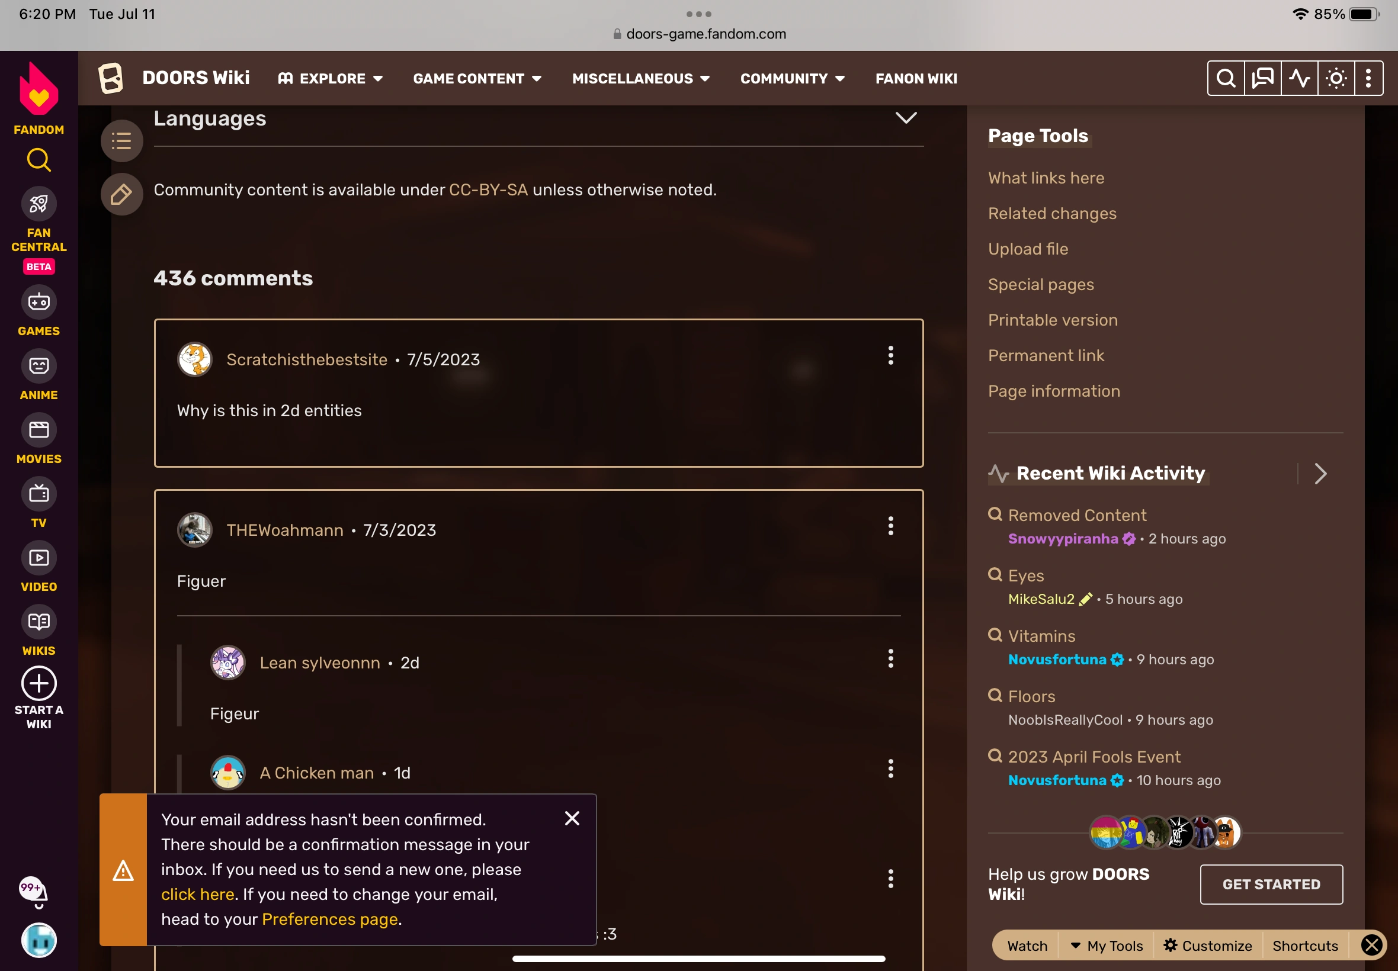Screen dimensions: 1398x971
Task: Click the Get Started button
Action: click(1271, 884)
